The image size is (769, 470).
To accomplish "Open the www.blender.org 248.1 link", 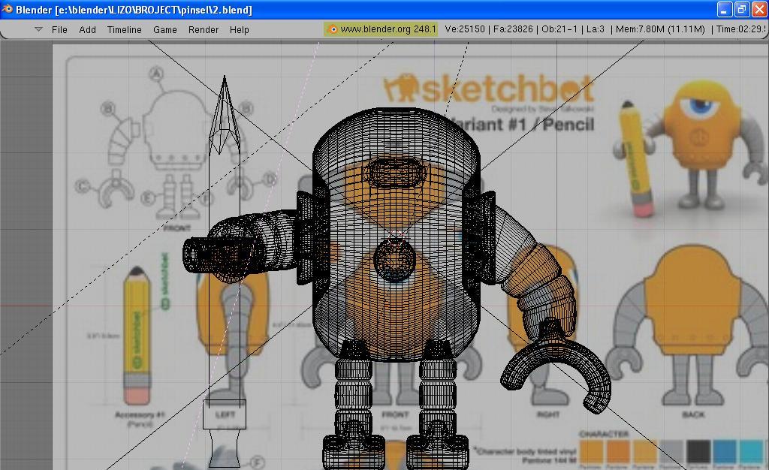I will click(388, 29).
